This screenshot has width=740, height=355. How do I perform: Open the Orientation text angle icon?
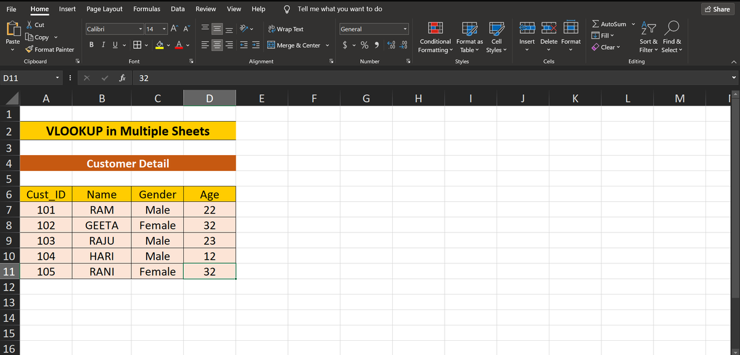coord(245,29)
